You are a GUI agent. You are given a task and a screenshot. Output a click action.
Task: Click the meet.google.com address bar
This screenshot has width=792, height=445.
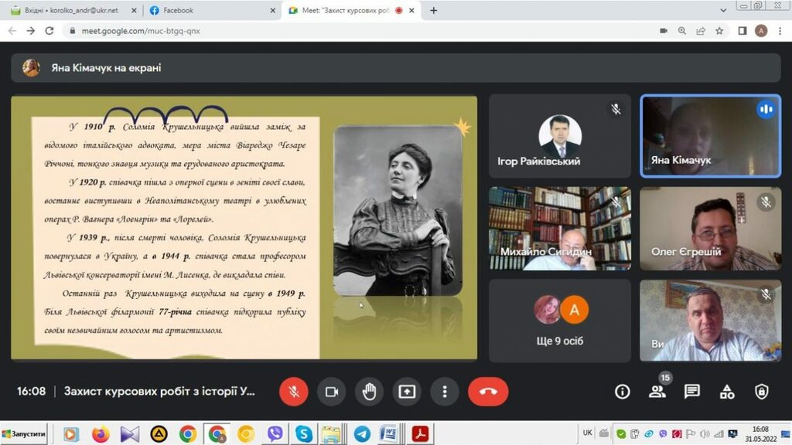click(x=309, y=31)
